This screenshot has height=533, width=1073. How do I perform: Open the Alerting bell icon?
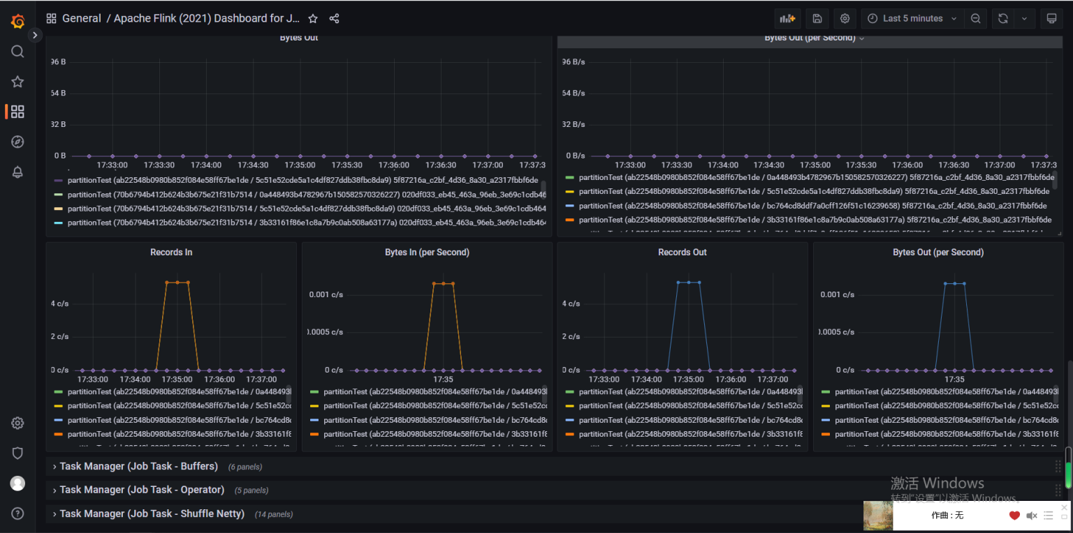(17, 172)
